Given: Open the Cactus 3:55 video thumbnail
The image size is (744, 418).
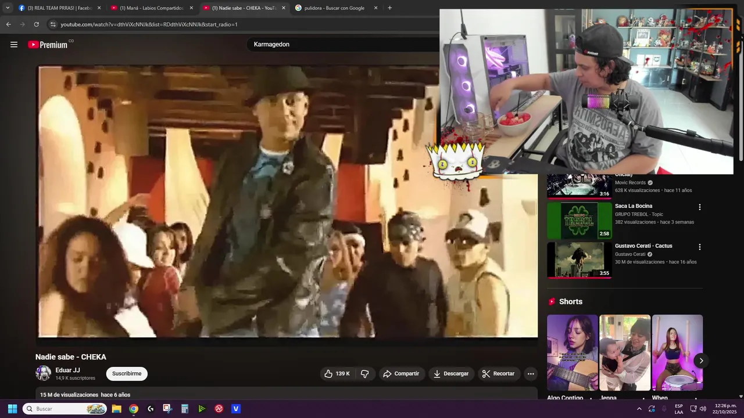Looking at the screenshot, I should pos(579,260).
